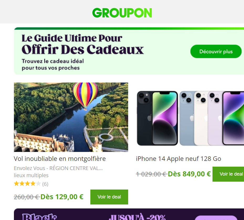Click the iPhone 14 Apple neuf 128 Go title
244x220 pixels.
pyautogui.click(x=179, y=159)
